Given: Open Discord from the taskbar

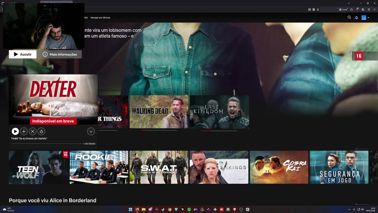Looking at the screenshot, I should pos(150,209).
